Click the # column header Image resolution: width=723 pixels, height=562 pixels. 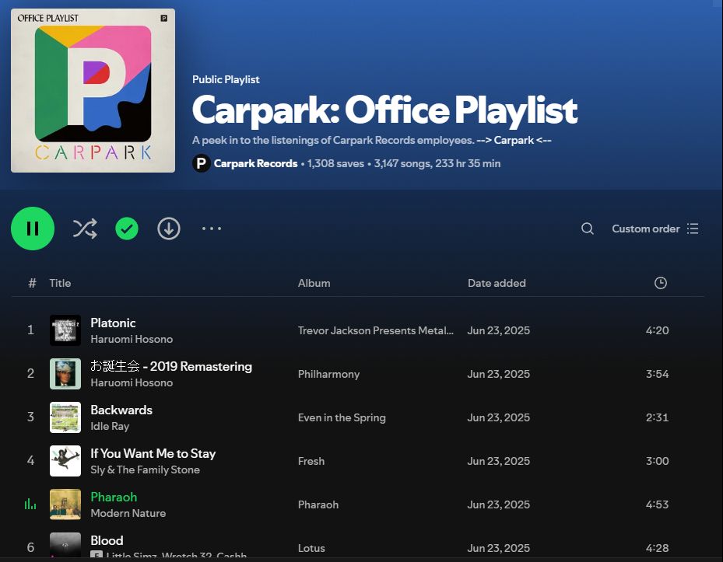click(x=32, y=283)
